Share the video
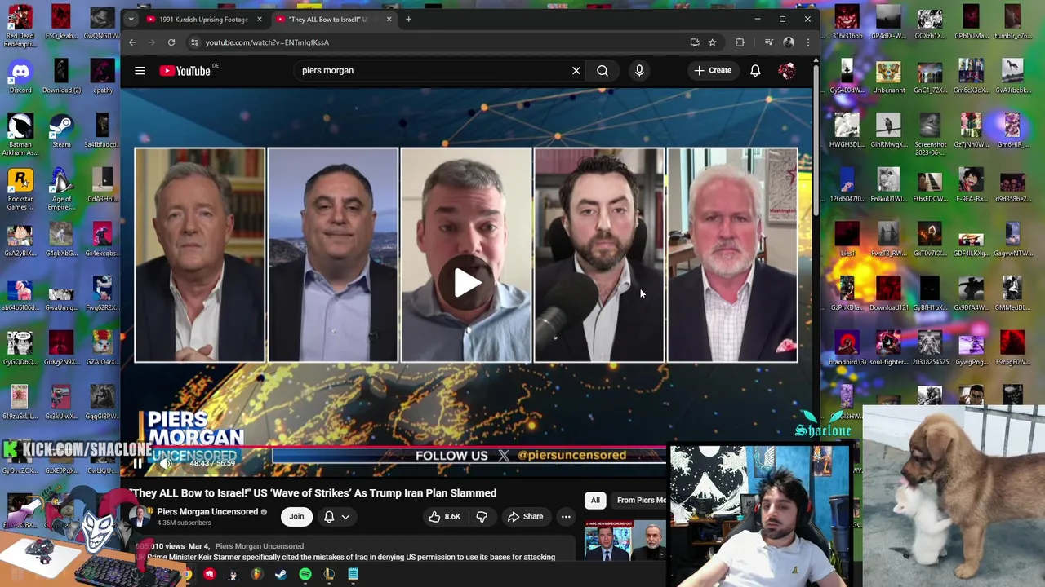 pos(525,516)
